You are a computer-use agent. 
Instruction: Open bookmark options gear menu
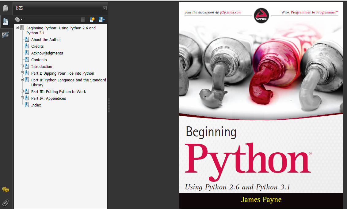pyautogui.click(x=18, y=20)
